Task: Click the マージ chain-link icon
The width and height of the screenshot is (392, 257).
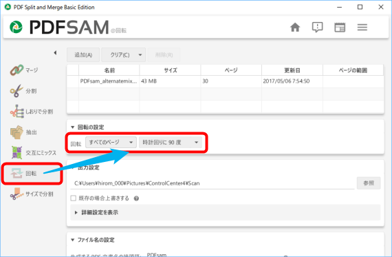Action: tap(17, 70)
